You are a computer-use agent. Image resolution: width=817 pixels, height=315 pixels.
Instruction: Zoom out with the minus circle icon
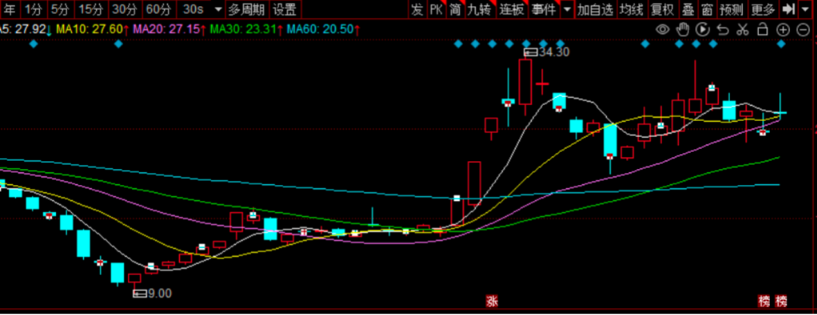803,29
